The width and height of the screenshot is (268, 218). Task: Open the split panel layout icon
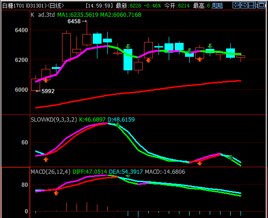click(252, 5)
